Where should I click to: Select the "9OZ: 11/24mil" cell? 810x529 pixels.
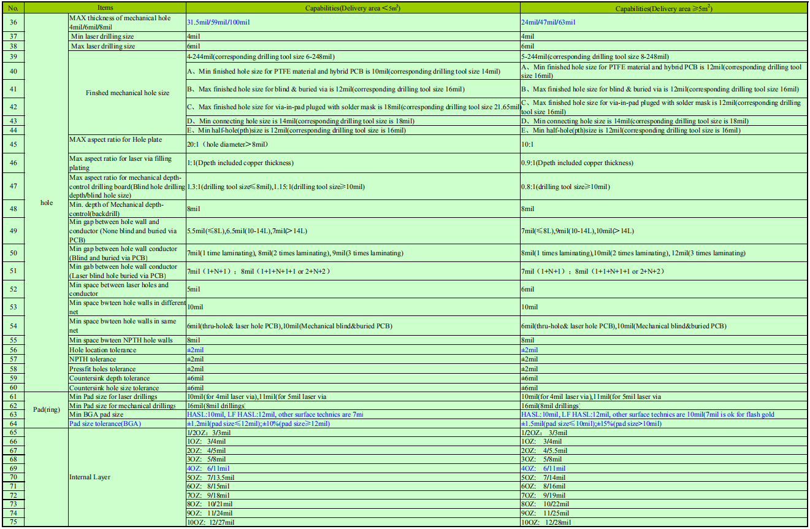[x=353, y=513]
